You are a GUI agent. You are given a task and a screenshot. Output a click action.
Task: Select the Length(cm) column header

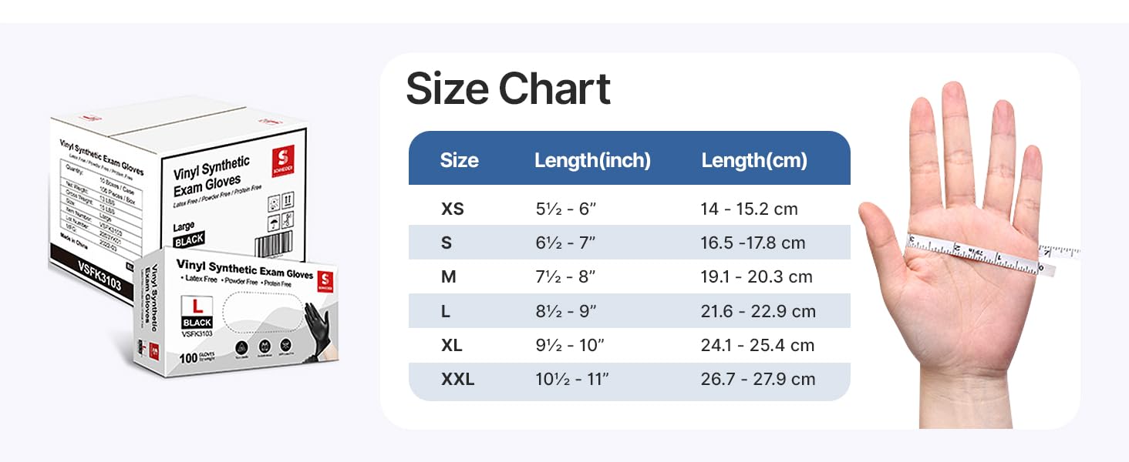point(753,160)
